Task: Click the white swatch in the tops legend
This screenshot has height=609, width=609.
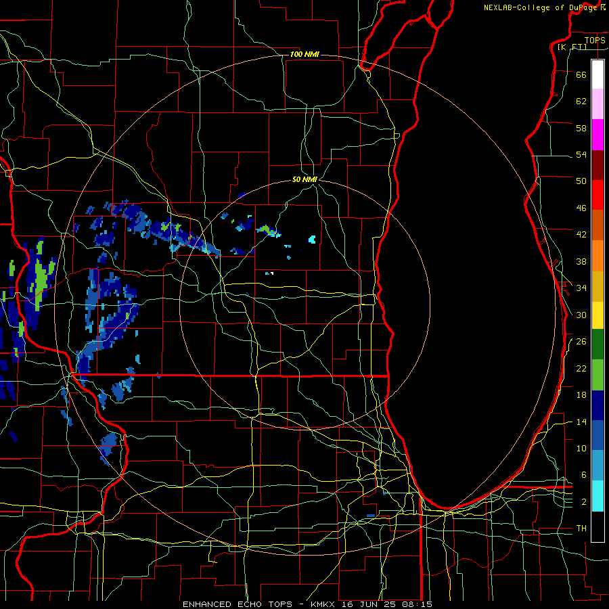Action: click(597, 74)
